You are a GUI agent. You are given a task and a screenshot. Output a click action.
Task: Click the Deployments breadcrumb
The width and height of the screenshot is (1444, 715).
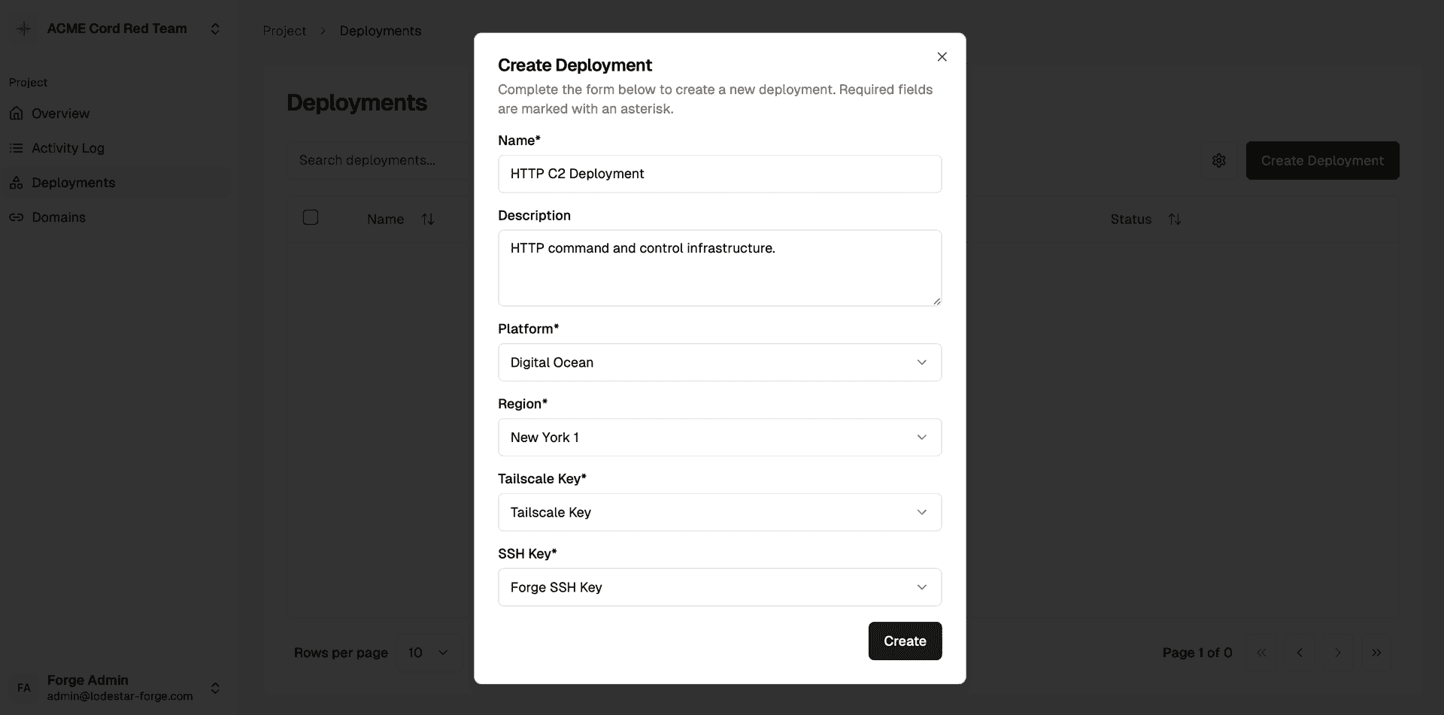click(x=381, y=31)
